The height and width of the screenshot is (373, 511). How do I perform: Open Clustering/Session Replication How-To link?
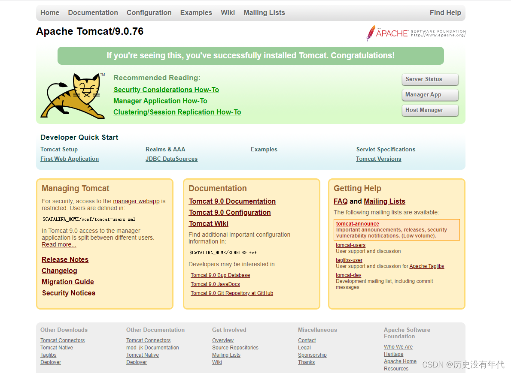click(x=177, y=112)
